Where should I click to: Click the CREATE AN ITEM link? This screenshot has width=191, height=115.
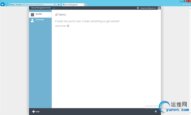(60, 26)
